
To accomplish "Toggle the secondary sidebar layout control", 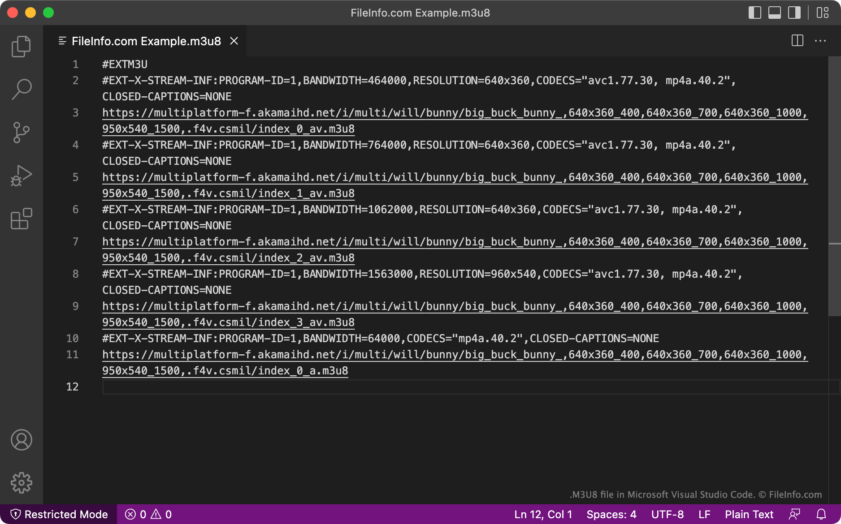I will click(x=794, y=13).
